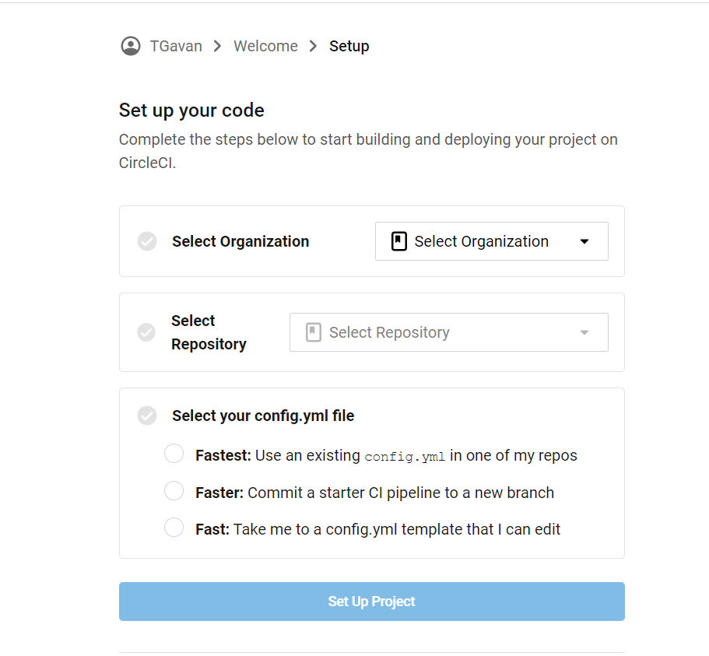Viewport: 709px width, 656px height.
Task: Click the 'Commit a starter CI pipeline' label text
Action: coord(400,493)
